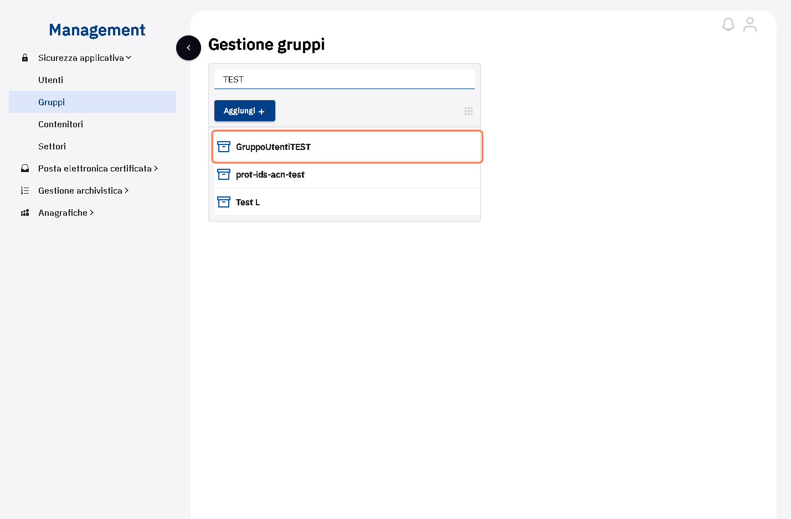Click the Aggiungi + button

[245, 111]
